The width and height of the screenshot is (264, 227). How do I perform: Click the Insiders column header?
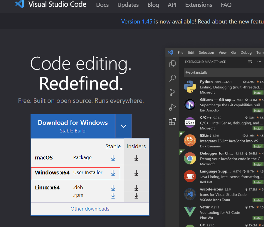point(136,146)
